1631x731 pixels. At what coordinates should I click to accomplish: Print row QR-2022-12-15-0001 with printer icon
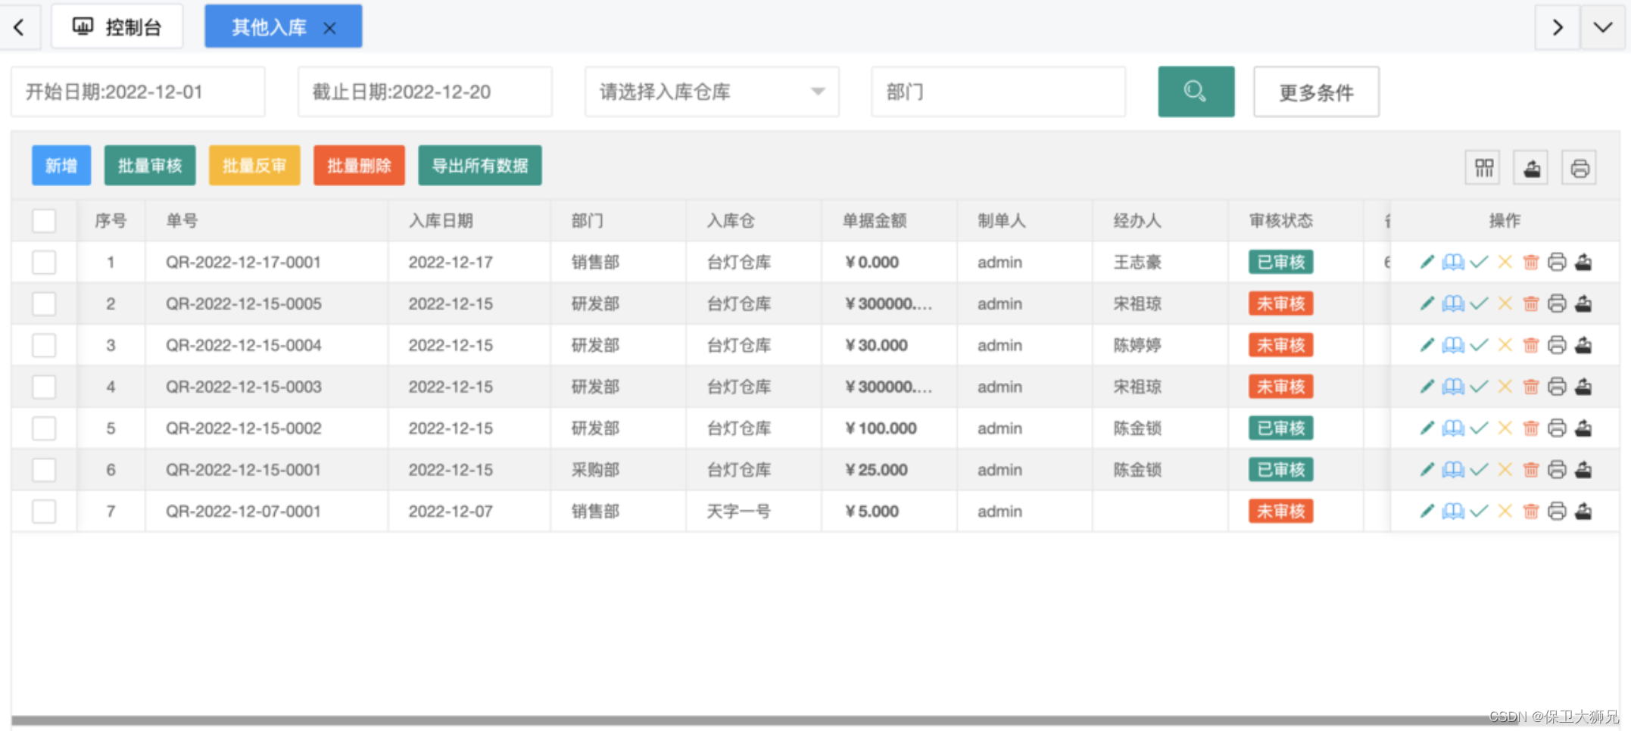pos(1557,470)
